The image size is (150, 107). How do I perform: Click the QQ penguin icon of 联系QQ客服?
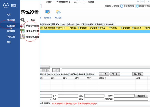coord(122,6)
